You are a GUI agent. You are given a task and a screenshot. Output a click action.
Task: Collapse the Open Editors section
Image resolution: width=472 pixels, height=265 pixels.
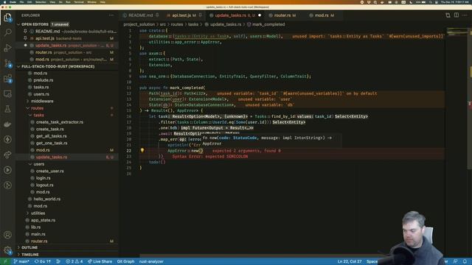18,24
